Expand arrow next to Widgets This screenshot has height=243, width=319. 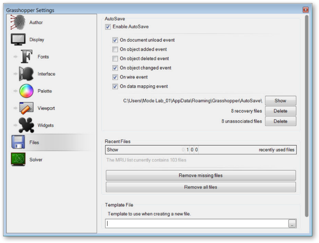[15, 125]
